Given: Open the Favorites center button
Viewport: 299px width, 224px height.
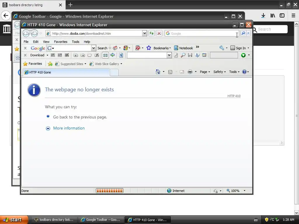Looking at the screenshot, I should pos(32,64).
